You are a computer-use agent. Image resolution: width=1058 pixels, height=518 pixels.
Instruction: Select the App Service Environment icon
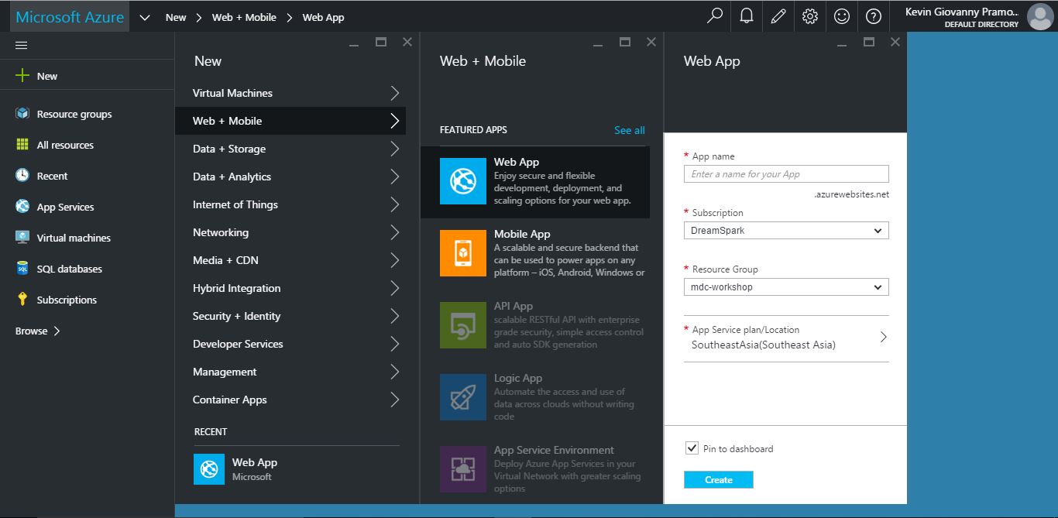click(x=463, y=469)
